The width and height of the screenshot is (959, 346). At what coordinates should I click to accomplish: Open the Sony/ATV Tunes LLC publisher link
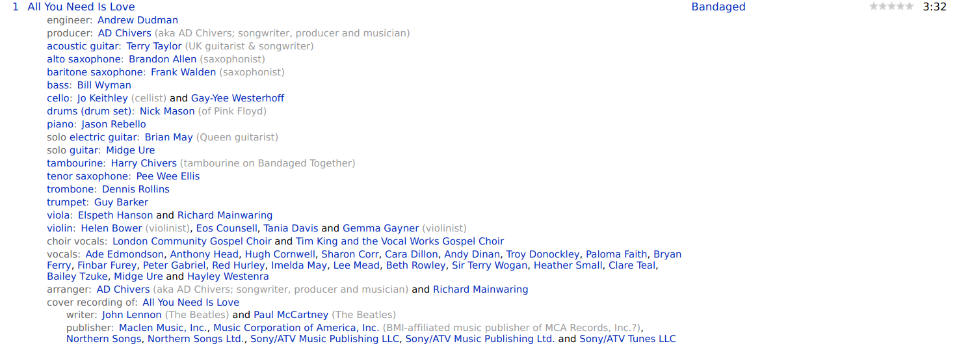coord(628,339)
